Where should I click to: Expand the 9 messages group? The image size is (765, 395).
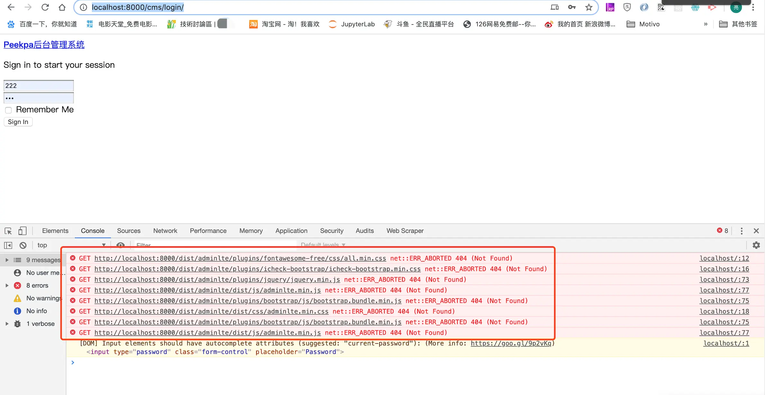[x=7, y=260]
